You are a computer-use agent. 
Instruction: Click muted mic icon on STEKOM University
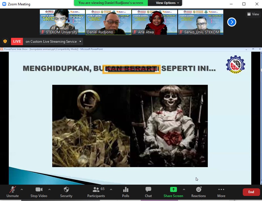[43, 32]
